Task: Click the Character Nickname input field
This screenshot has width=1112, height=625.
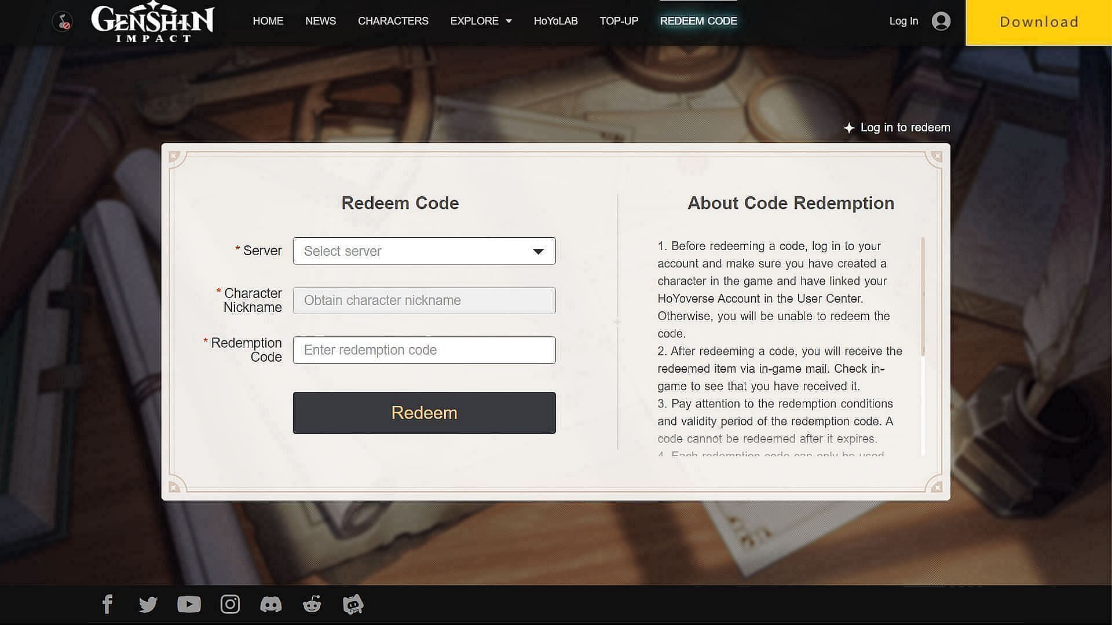Action: coord(424,300)
